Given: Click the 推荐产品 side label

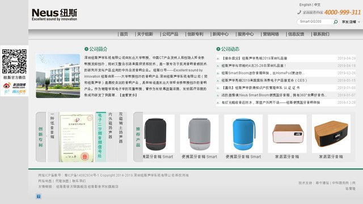Looking at the screenshot, I should point(138,137).
